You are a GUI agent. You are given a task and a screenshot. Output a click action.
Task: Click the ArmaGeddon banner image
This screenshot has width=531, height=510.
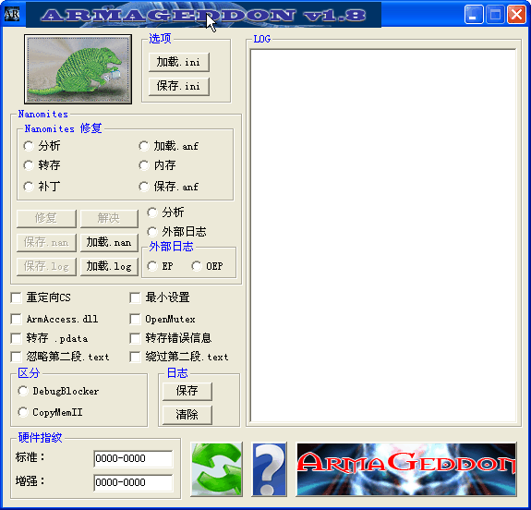406,469
